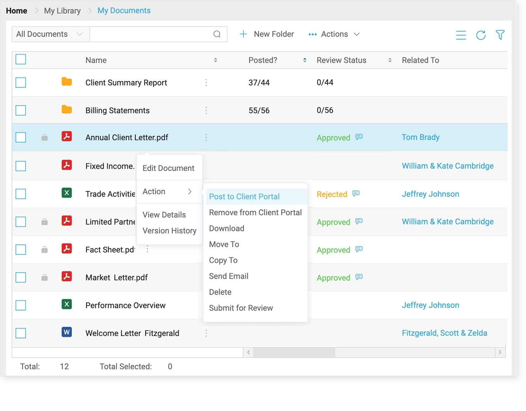Click the Limited Partner PDF icon
Viewport: 526px width, 411px height.
pyautogui.click(x=67, y=221)
